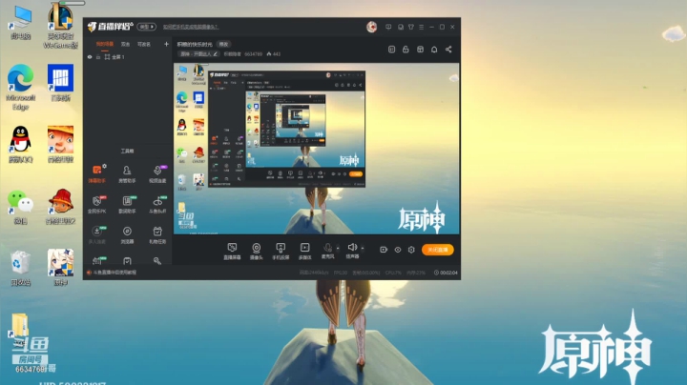This screenshot has height=385, width=687.
Task: Open user avatar in title bar
Action: [371, 27]
